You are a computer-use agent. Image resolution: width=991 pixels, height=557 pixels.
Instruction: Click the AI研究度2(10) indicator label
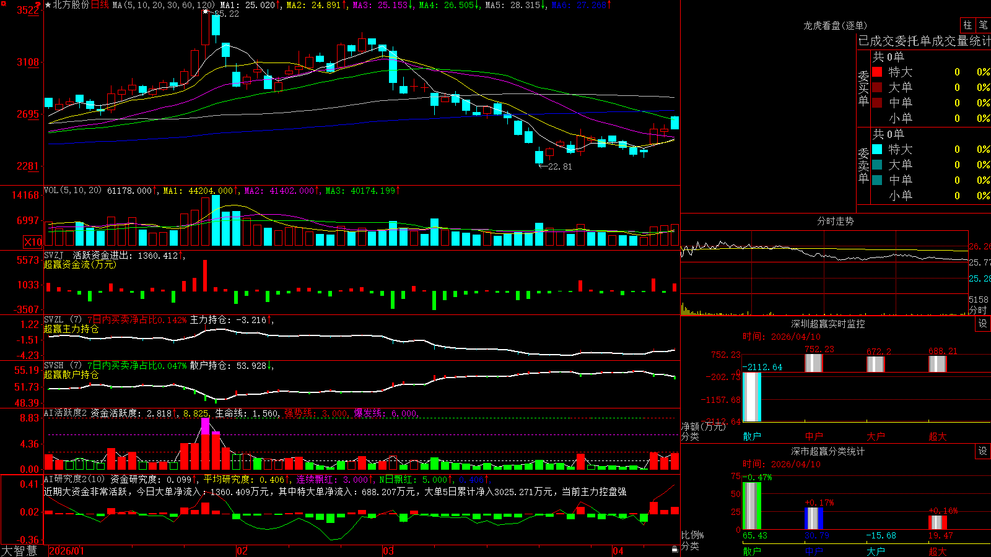click(74, 479)
